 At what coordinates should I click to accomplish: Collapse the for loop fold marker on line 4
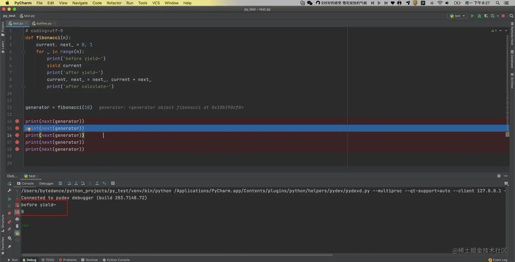tap(24, 52)
